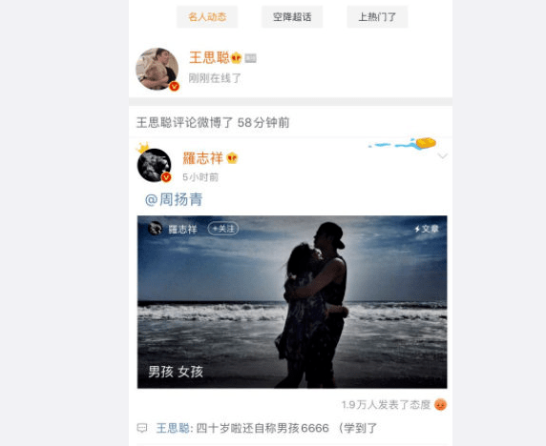
Task: Click the orange verified V on 王思聪's avatar
Action: [x=174, y=86]
